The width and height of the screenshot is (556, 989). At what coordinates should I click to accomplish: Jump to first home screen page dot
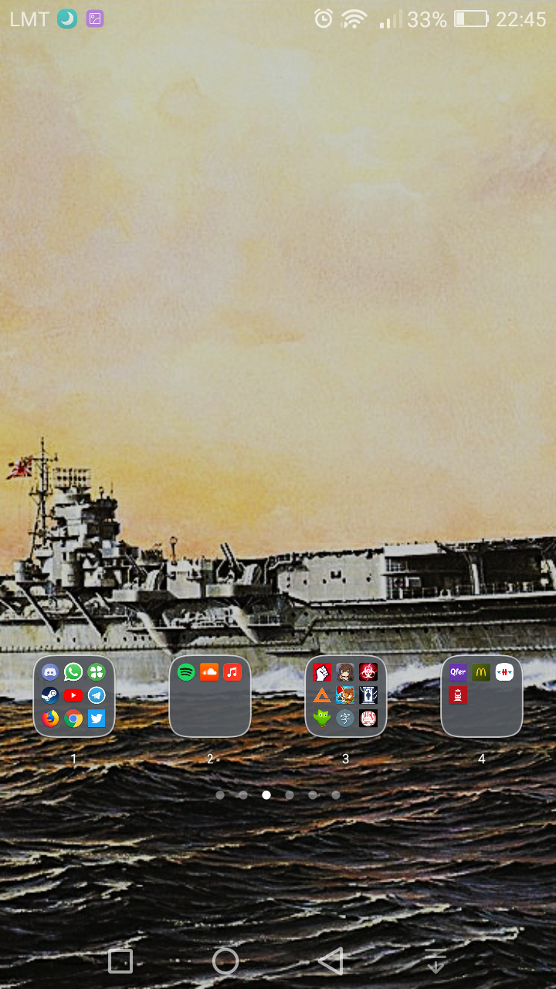point(220,795)
